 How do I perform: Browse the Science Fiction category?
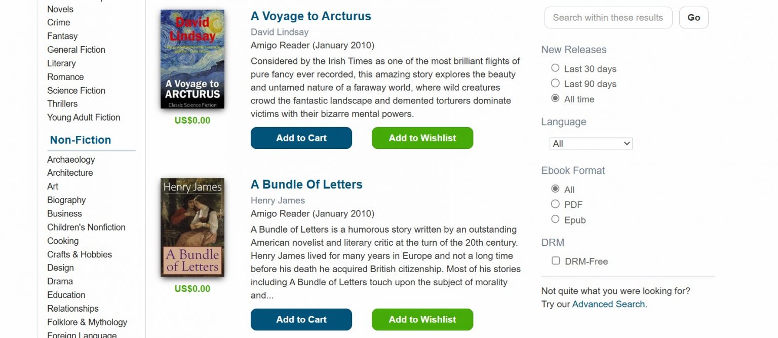(76, 90)
